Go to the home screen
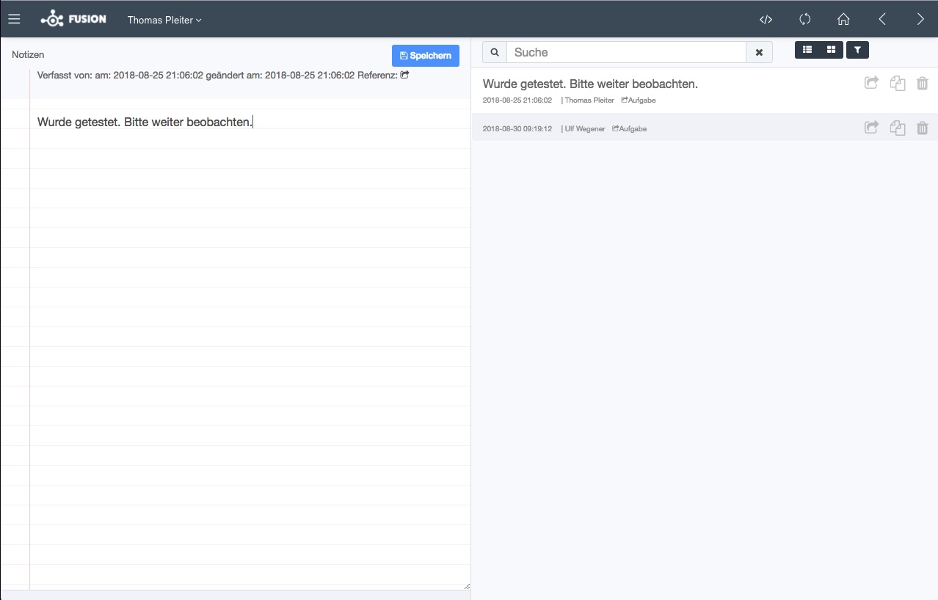The width and height of the screenshot is (938, 600). [843, 20]
